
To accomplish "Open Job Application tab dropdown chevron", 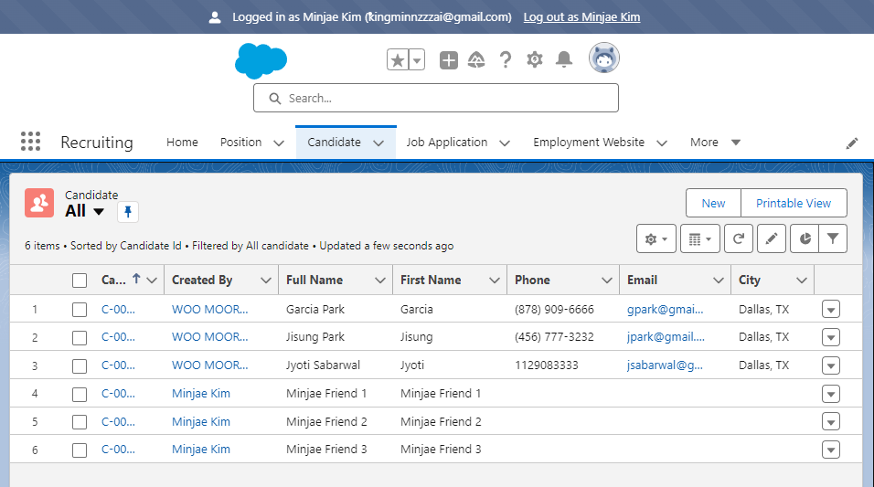I will 505,143.
